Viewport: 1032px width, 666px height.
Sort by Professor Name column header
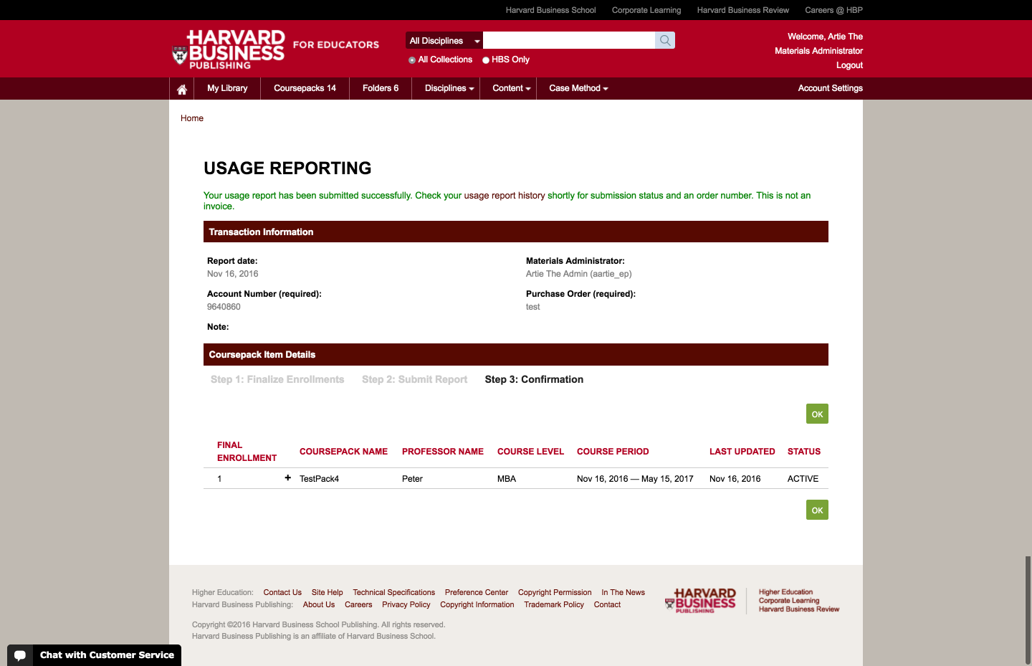pyautogui.click(x=443, y=452)
